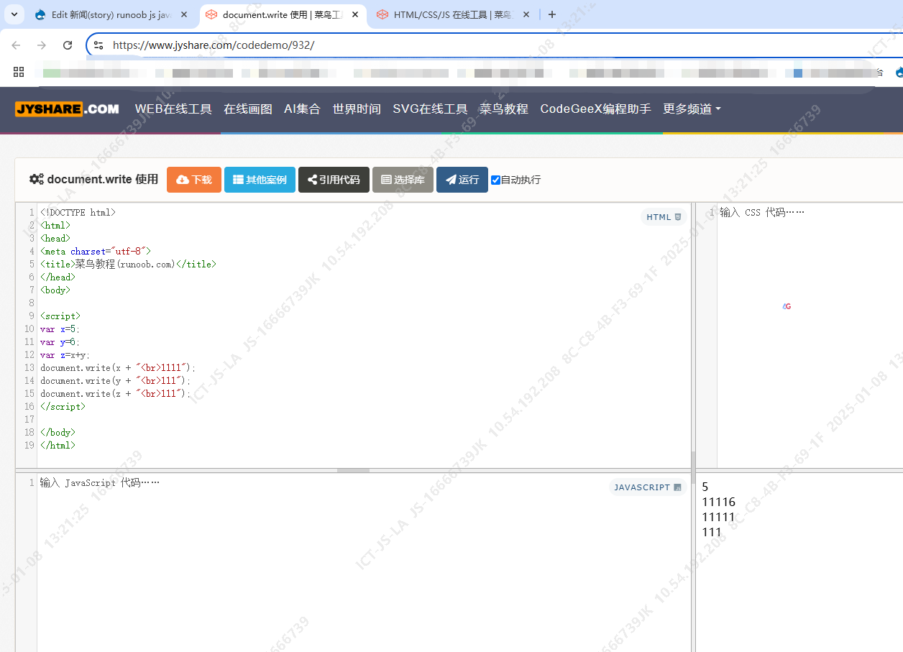
Task: Close the Edit 新闻(story) runoob tab
Action: [x=183, y=14]
